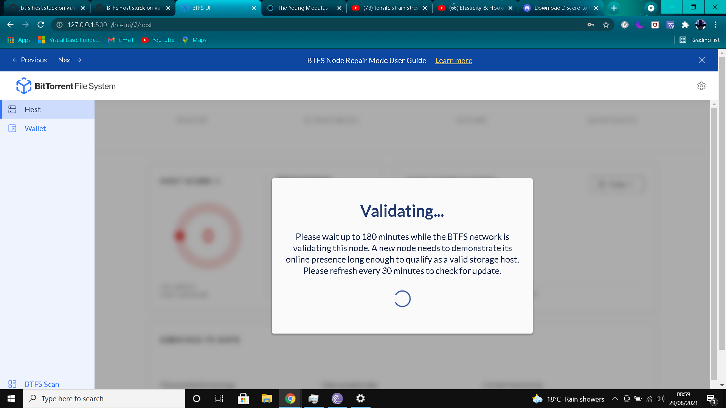726x408 pixels.
Task: Select Host in the BTFS sidebar
Action: tap(32, 109)
